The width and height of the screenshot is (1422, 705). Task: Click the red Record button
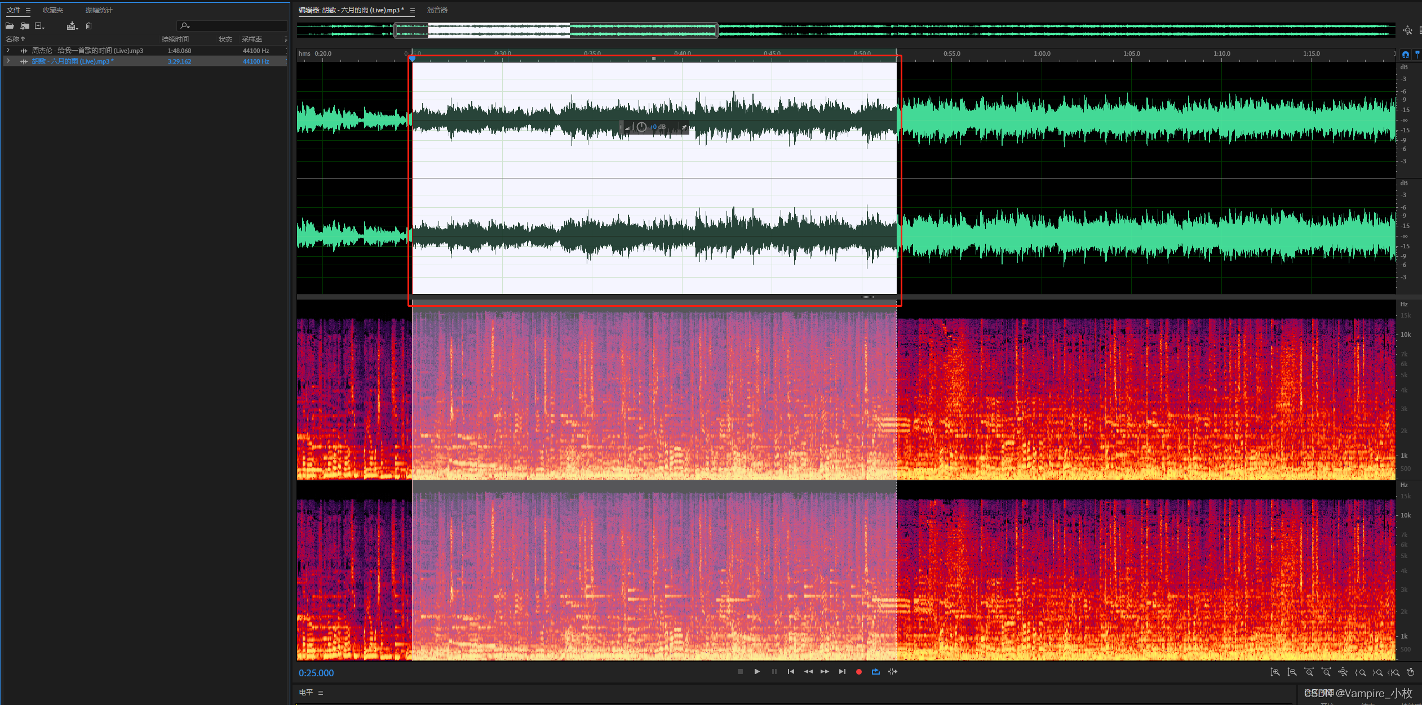(858, 672)
